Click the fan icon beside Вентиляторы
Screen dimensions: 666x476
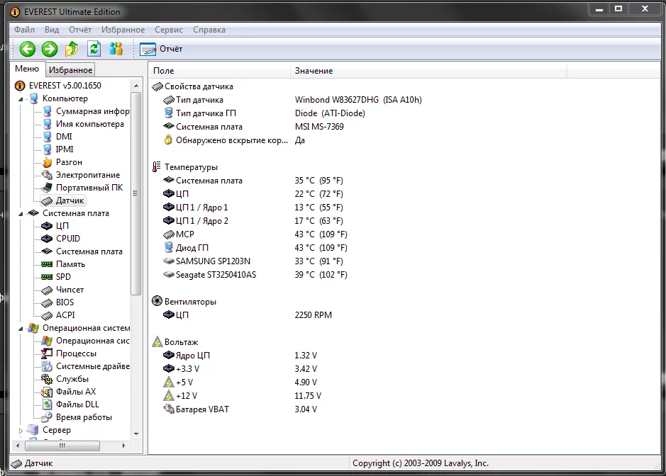157,301
